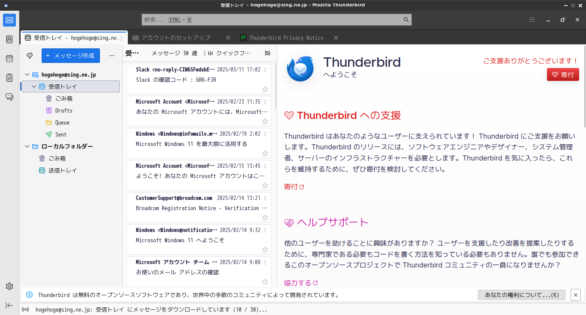Open the 寄付 link under Thunderbird への支援
This screenshot has height=315, width=586.
point(294,187)
